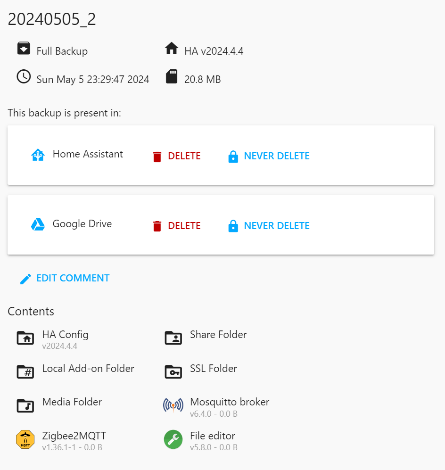445x470 pixels.
Task: Click 'This backup is present in:' text
Action: point(65,113)
